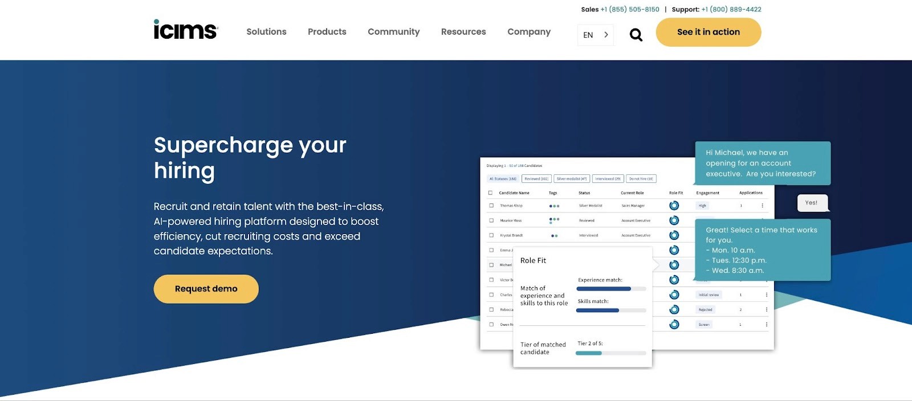The image size is (912, 401).
Task: Click tag dots for Thomas Alsop
Action: [554, 206]
